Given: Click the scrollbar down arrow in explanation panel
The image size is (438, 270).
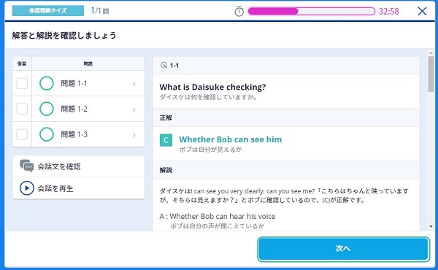Looking at the screenshot, I should 431,226.
